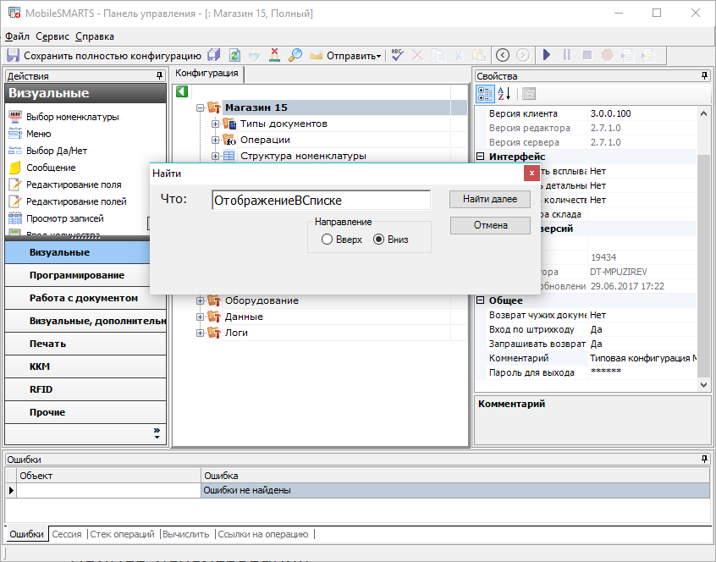Select the 'Структура номенклатуры' tree item
The image size is (716, 562).
(303, 156)
